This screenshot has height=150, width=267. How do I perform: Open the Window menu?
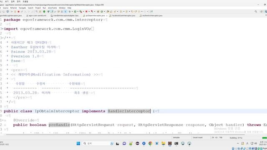tap(62, 8)
